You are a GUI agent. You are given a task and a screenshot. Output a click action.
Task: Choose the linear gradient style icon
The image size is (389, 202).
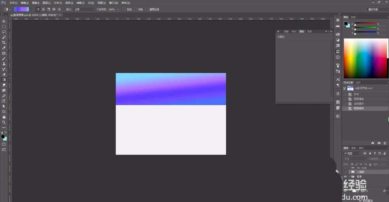[x=38, y=9]
